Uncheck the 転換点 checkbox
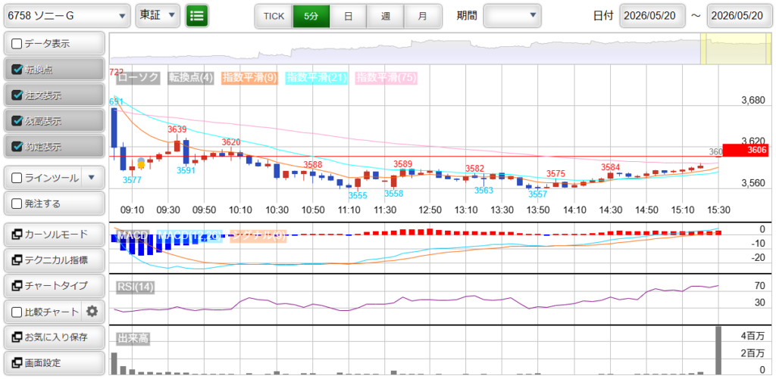Screen dimensions: 776x379 17,69
